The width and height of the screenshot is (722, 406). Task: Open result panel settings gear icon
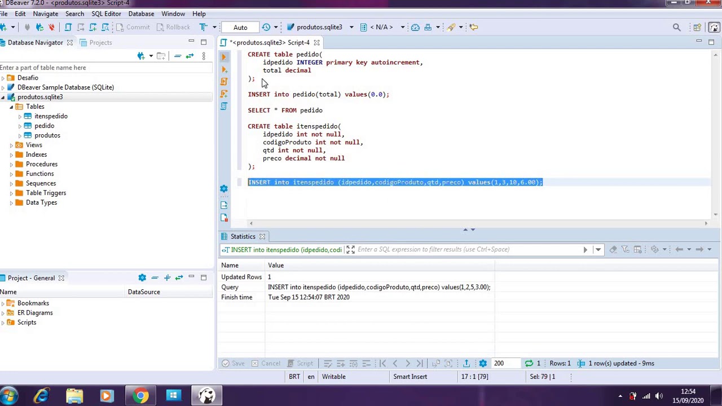[x=483, y=363]
